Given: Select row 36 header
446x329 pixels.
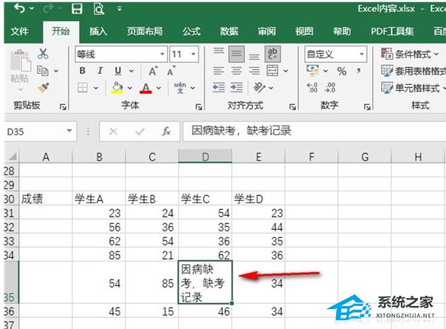Looking at the screenshot, I should (x=11, y=311).
